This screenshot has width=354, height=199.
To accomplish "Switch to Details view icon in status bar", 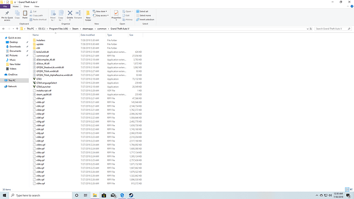I will click(347, 189).
